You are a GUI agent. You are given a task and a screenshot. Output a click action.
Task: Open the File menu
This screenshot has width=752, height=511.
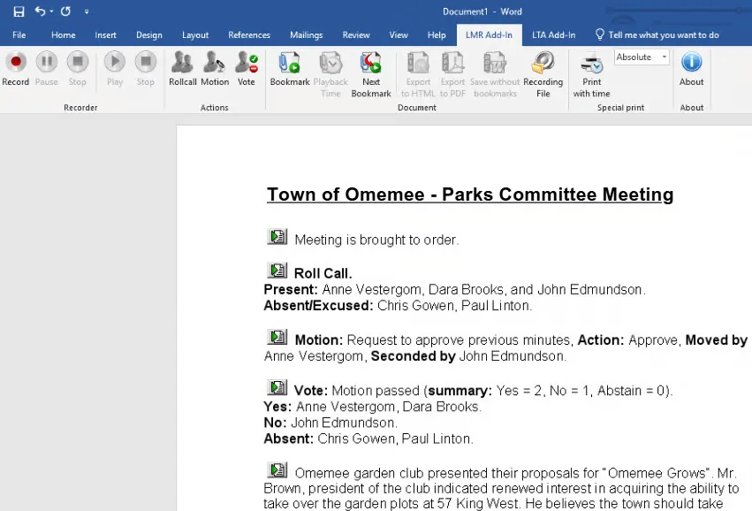pyautogui.click(x=19, y=35)
